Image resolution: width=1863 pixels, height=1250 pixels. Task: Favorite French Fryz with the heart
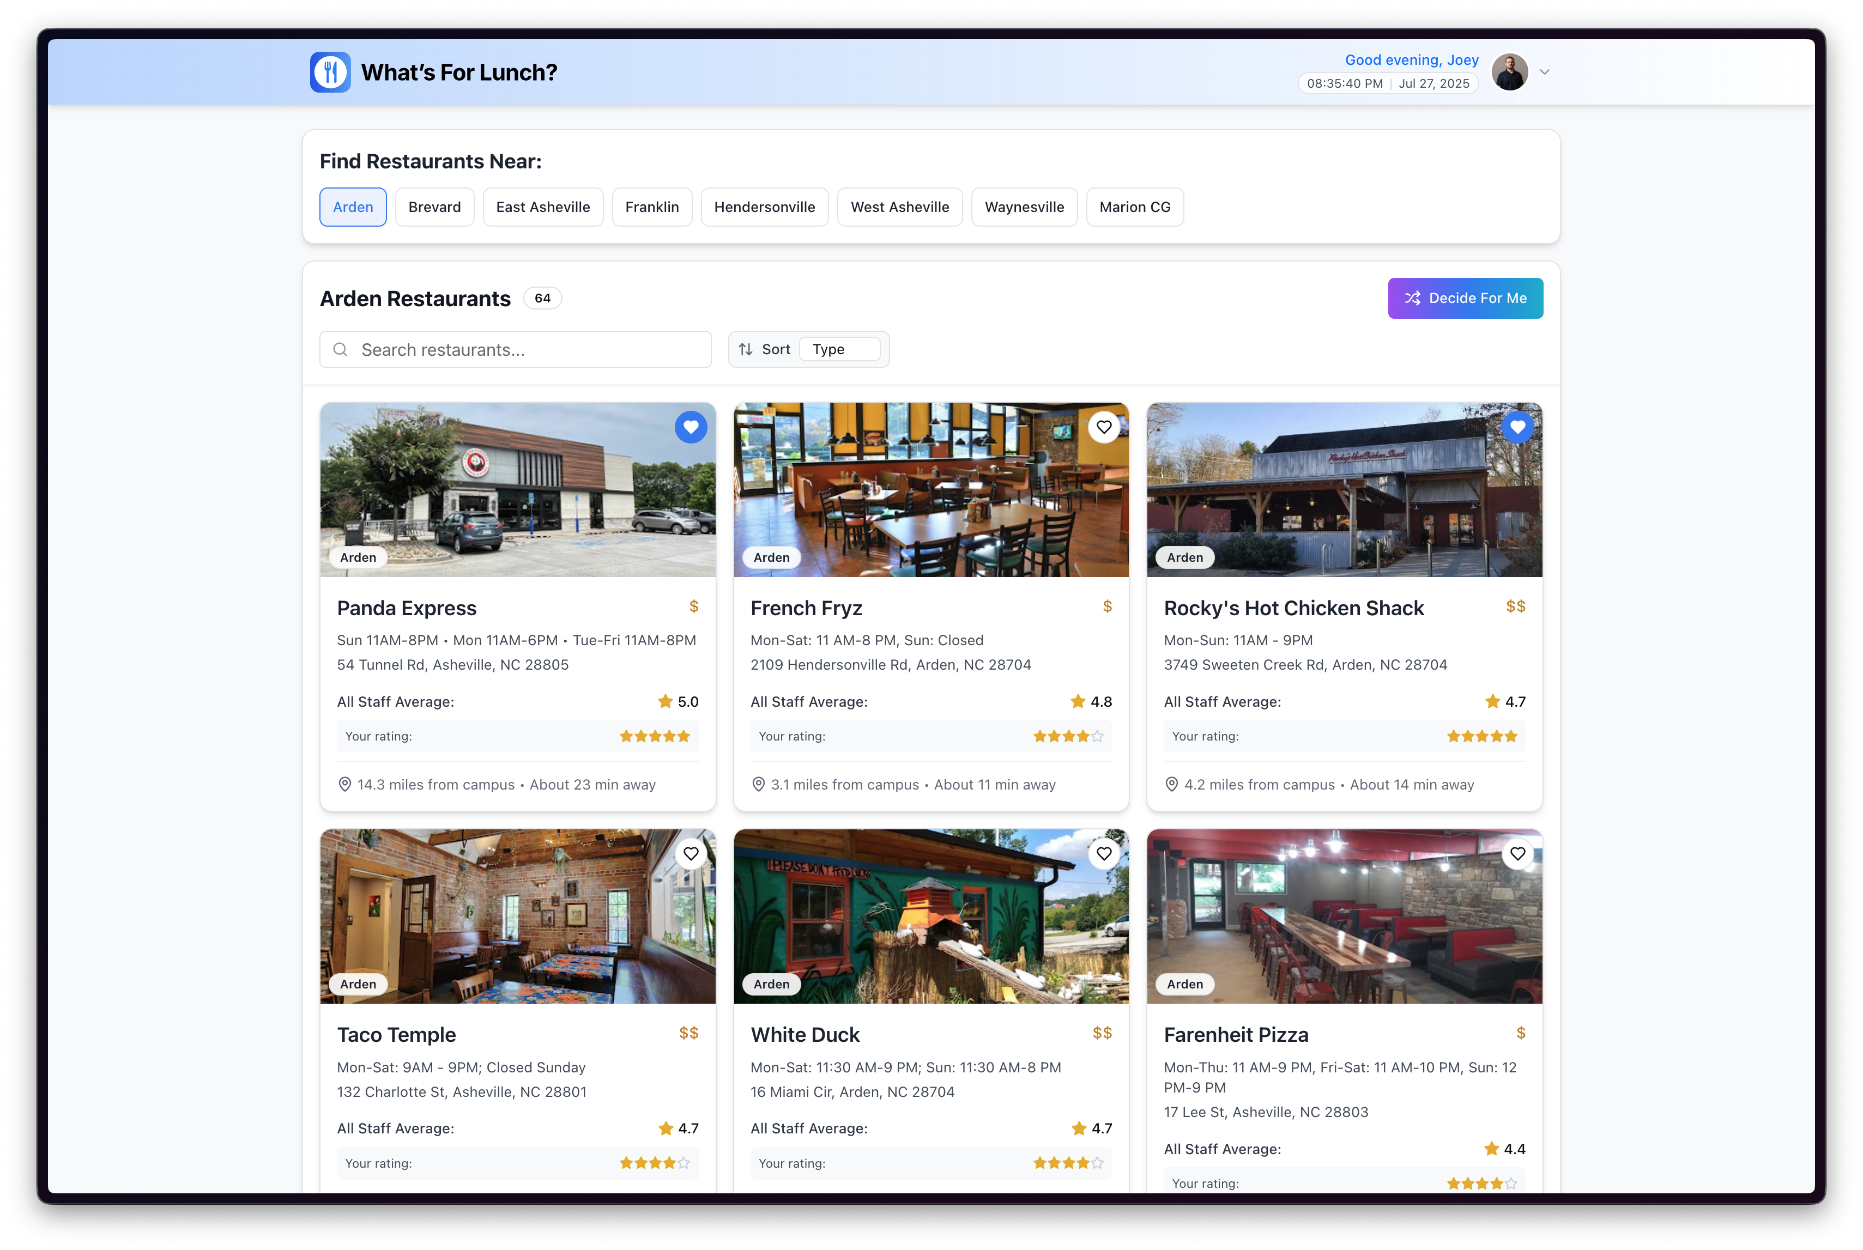[1104, 427]
